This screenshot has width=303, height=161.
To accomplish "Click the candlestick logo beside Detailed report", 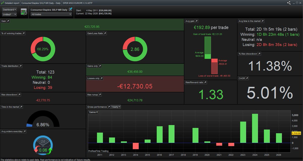I will coord(3,3).
